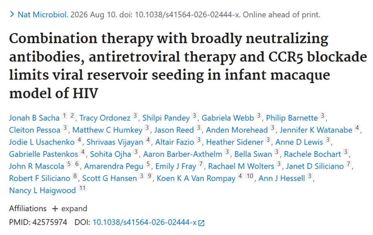Open the Nat Microbiol. journal dropdown
This screenshot has height=235, width=373.
coord(43,15)
